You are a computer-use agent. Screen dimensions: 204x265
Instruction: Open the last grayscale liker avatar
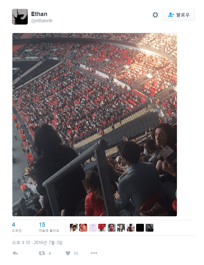click(x=149, y=228)
